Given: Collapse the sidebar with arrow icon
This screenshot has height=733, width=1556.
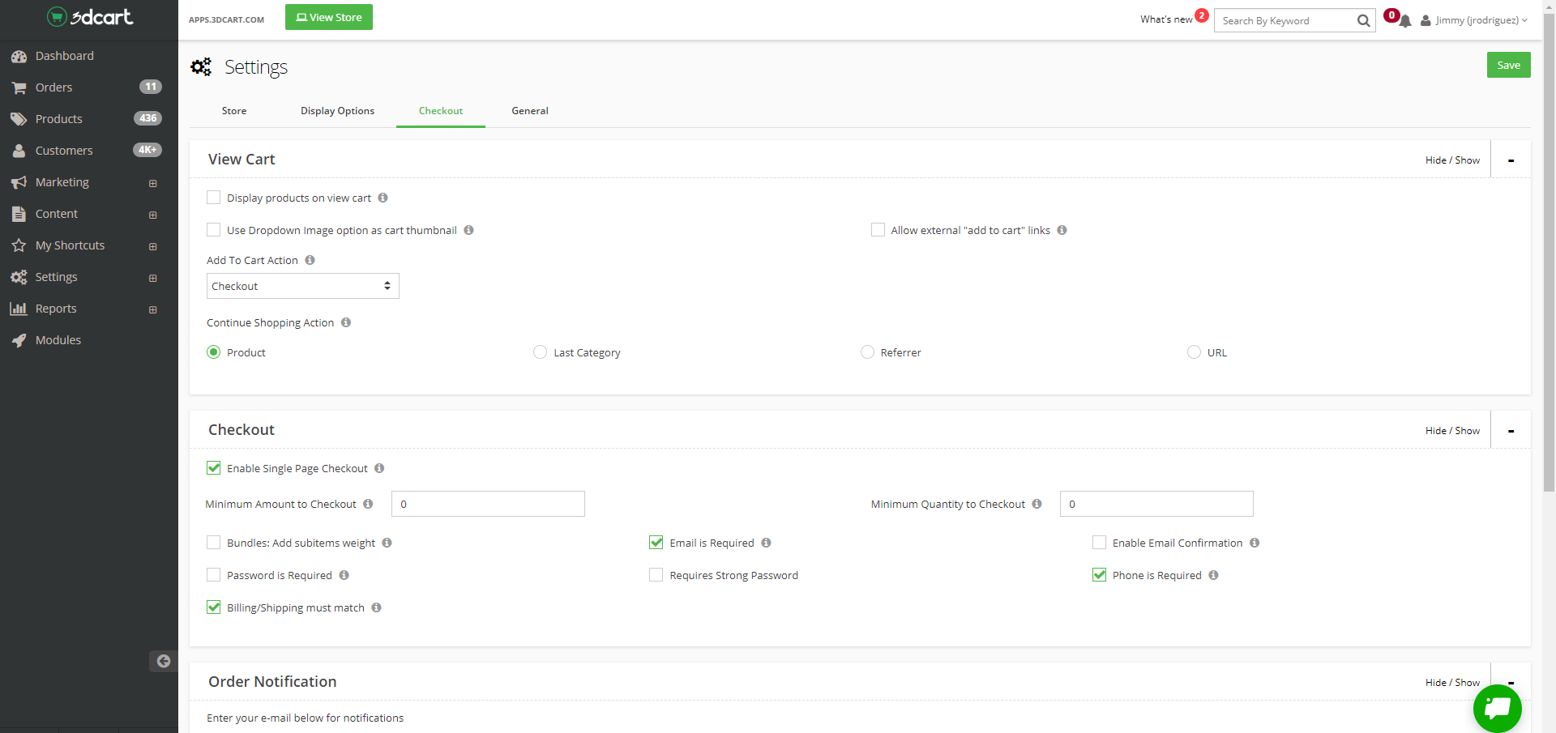Looking at the screenshot, I should pyautogui.click(x=163, y=661).
